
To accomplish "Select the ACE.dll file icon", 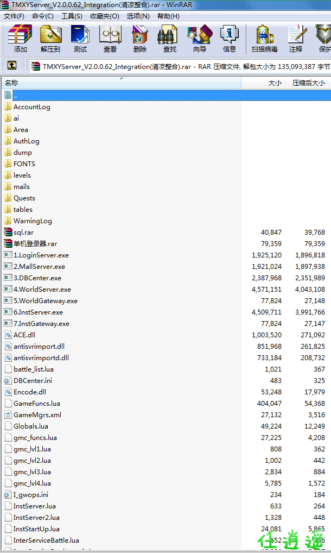I will coord(8,335).
